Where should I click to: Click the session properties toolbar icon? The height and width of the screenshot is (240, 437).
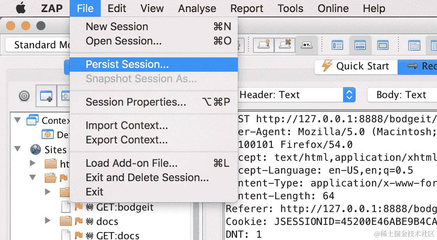click(x=306, y=45)
